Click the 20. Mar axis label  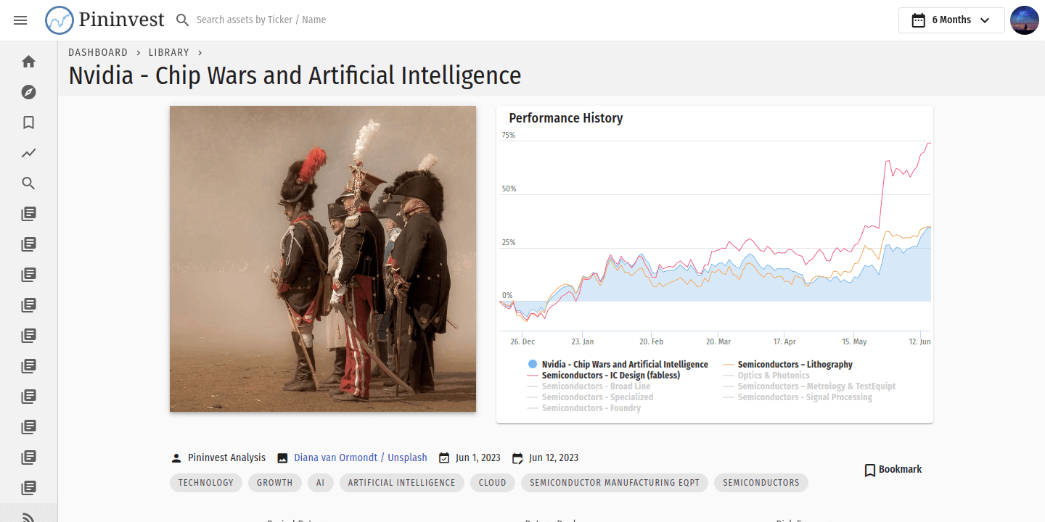click(718, 341)
